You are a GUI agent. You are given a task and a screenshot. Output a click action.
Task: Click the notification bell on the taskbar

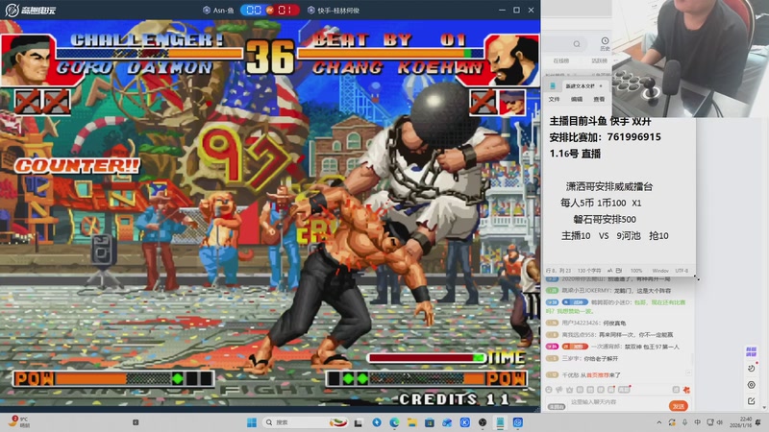[x=758, y=422]
